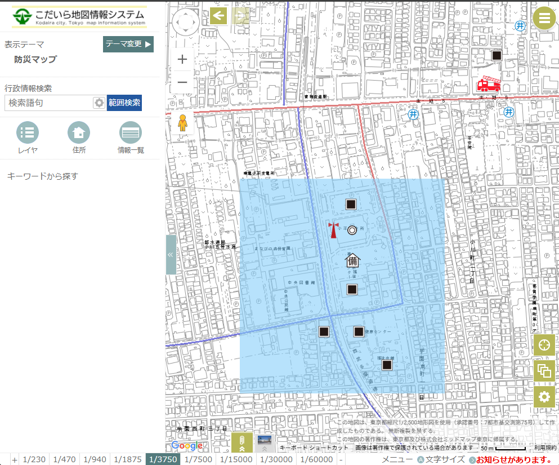This screenshot has width=559, height=465.
Task: Select the 1/7500 scale tab
Action: click(x=198, y=459)
